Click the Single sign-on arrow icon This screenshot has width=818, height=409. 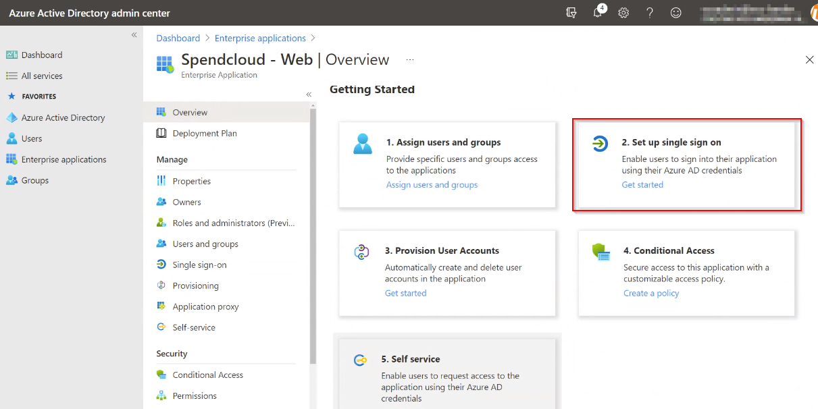tap(161, 265)
